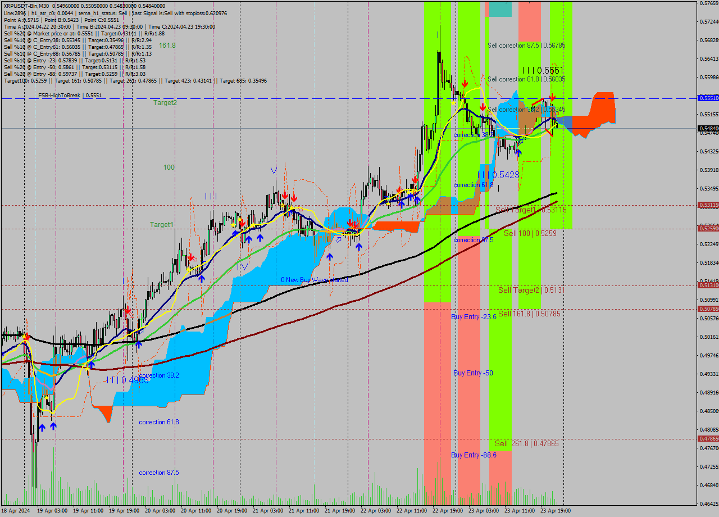Screen dimensions: 719x517
Task: Click the 'Sell %20 @ Entry -88' line
Action: (74, 74)
